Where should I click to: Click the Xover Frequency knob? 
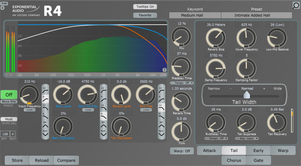246,38
